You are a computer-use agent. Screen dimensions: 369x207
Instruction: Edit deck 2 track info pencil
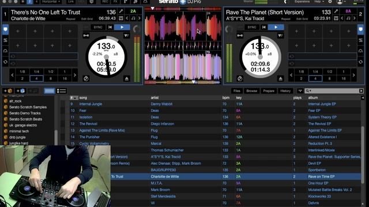point(336,11)
